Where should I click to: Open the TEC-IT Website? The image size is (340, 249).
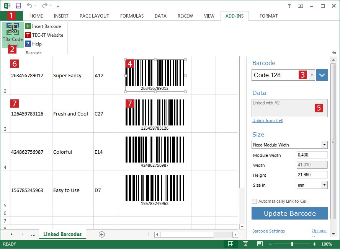(43, 35)
